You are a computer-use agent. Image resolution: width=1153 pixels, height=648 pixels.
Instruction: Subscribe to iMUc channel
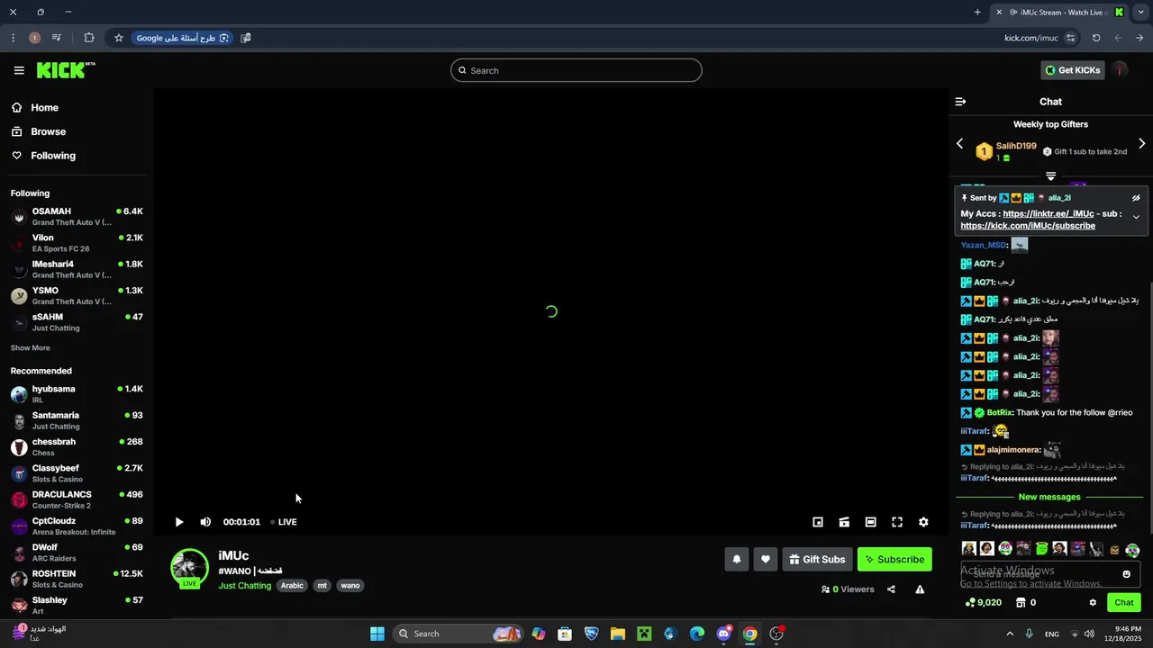894,559
